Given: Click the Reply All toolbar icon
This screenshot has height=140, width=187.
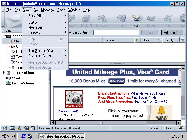Looking at the screenshot, I should (x=86, y=18).
